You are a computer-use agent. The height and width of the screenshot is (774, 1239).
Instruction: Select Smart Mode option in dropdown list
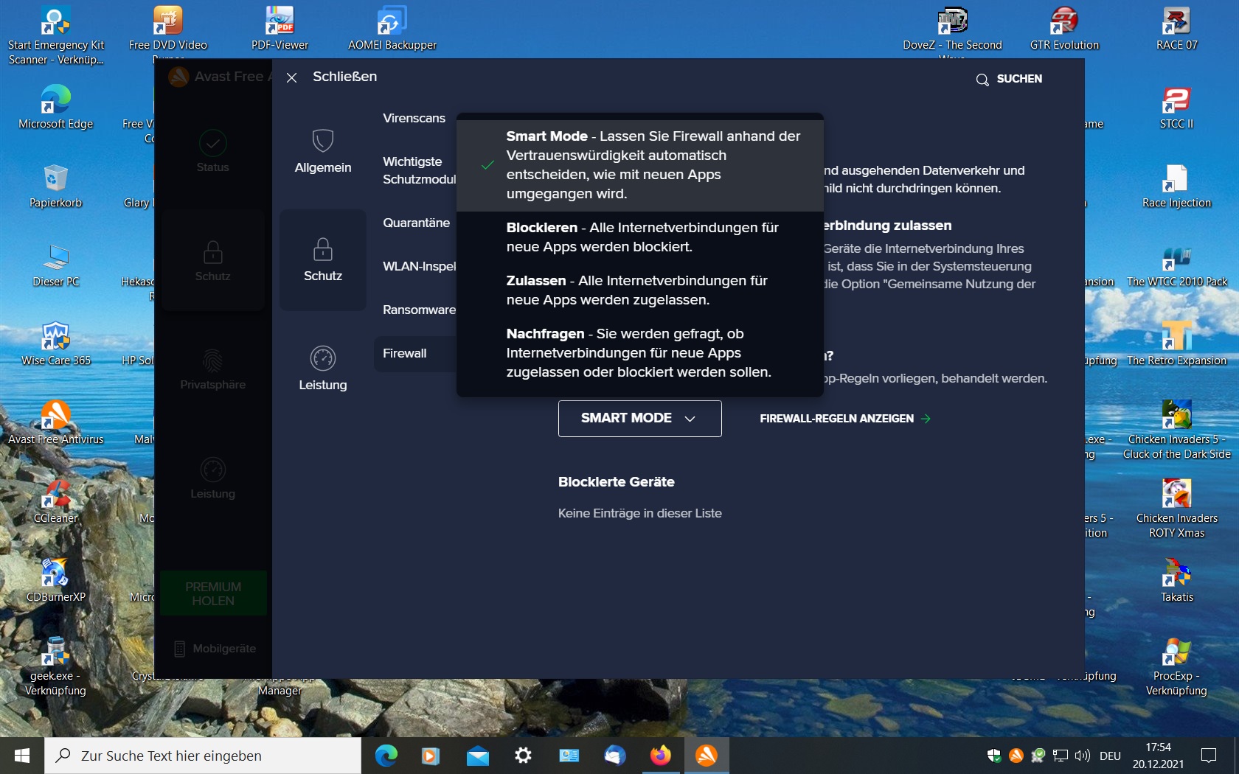click(x=639, y=165)
